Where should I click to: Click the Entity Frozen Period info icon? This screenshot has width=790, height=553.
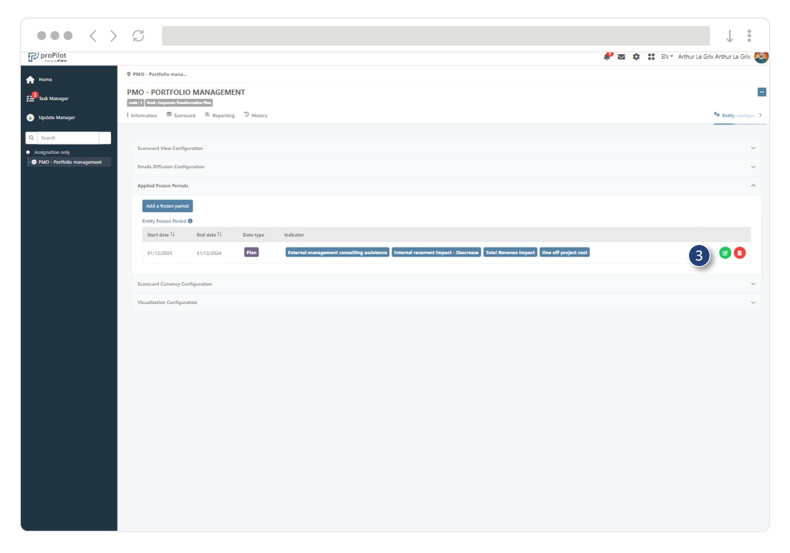(x=190, y=221)
